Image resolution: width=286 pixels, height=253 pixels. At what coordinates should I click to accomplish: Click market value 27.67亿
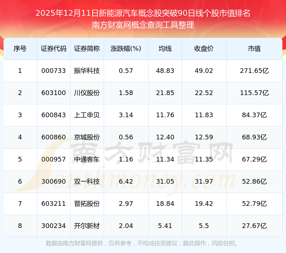coord(254,226)
